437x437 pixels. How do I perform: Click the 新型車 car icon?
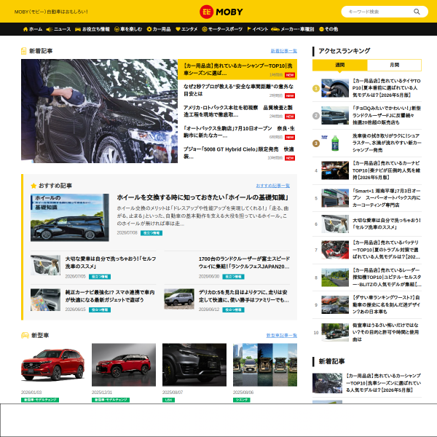pos(25,335)
